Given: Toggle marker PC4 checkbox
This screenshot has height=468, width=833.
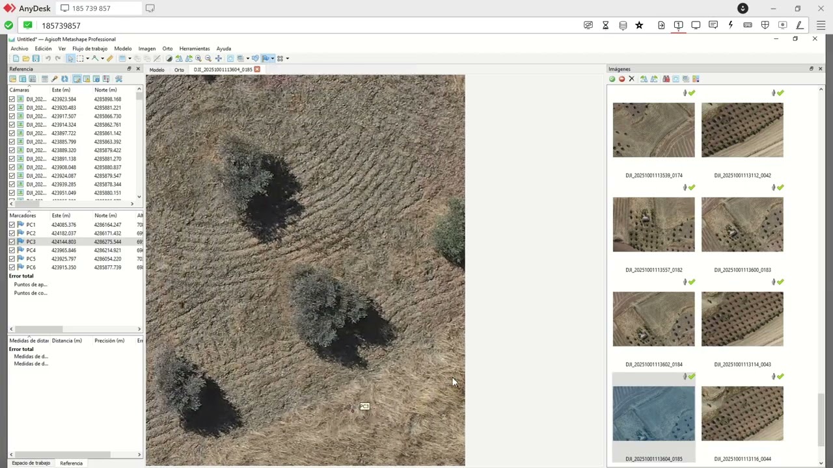Looking at the screenshot, I should click(x=12, y=250).
